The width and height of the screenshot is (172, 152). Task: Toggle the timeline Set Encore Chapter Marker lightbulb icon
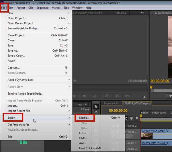click(131, 118)
